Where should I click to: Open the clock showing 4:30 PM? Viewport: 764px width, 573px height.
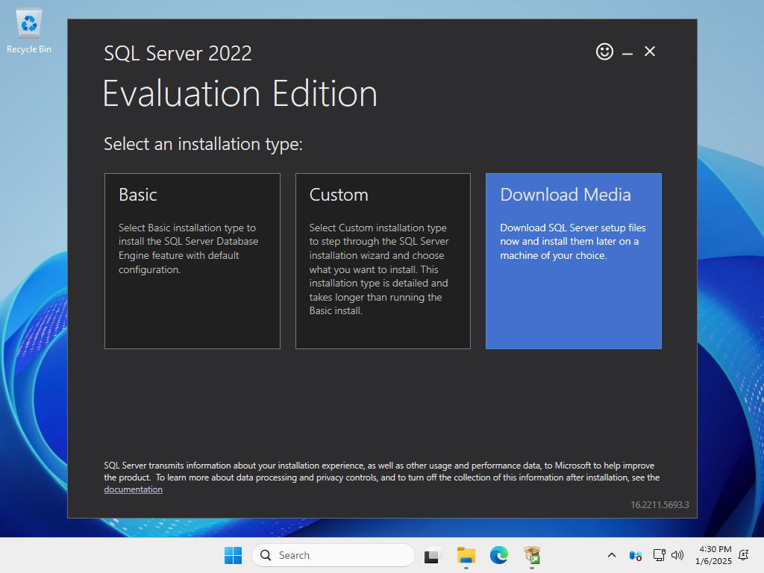(713, 555)
